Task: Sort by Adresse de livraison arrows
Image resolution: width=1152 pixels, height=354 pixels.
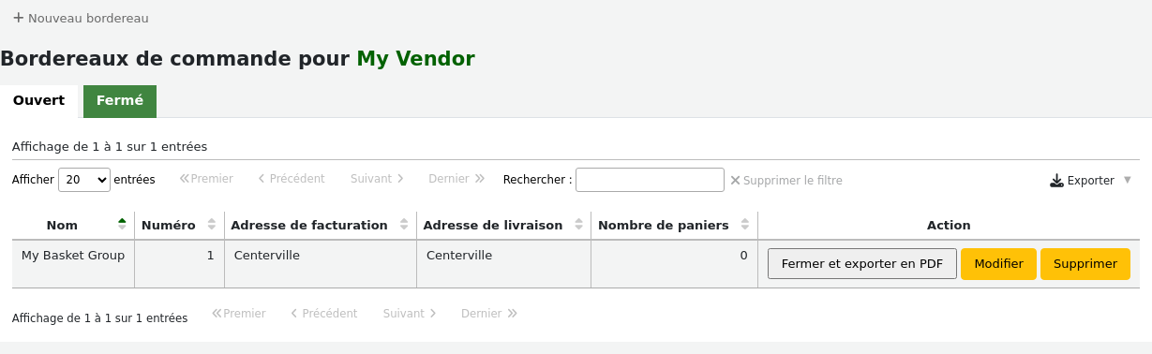Action: pos(578,225)
